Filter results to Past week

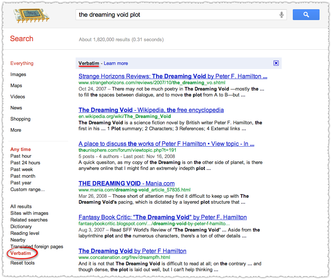[x=22, y=169]
